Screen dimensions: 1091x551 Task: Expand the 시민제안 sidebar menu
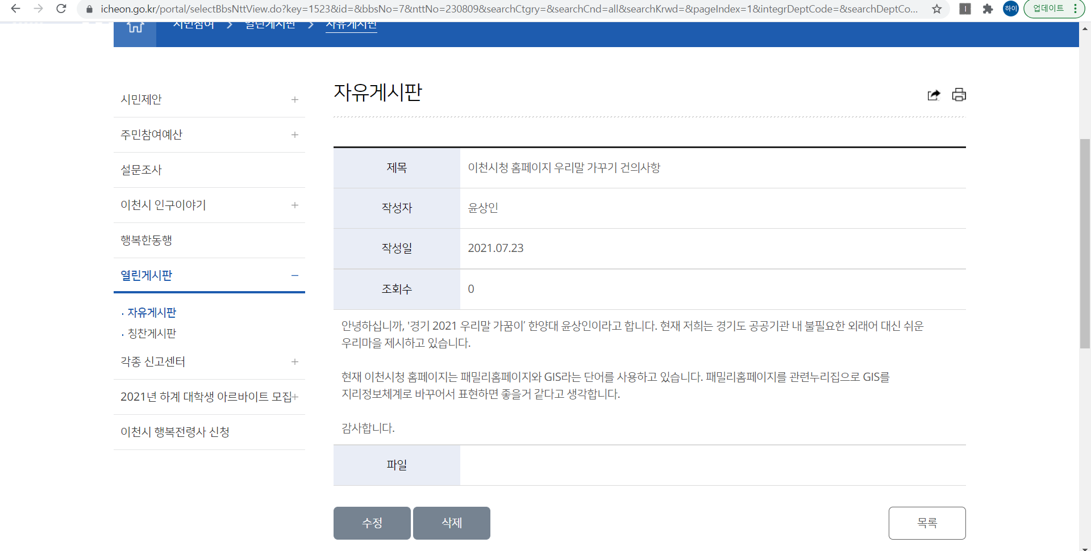click(x=294, y=100)
